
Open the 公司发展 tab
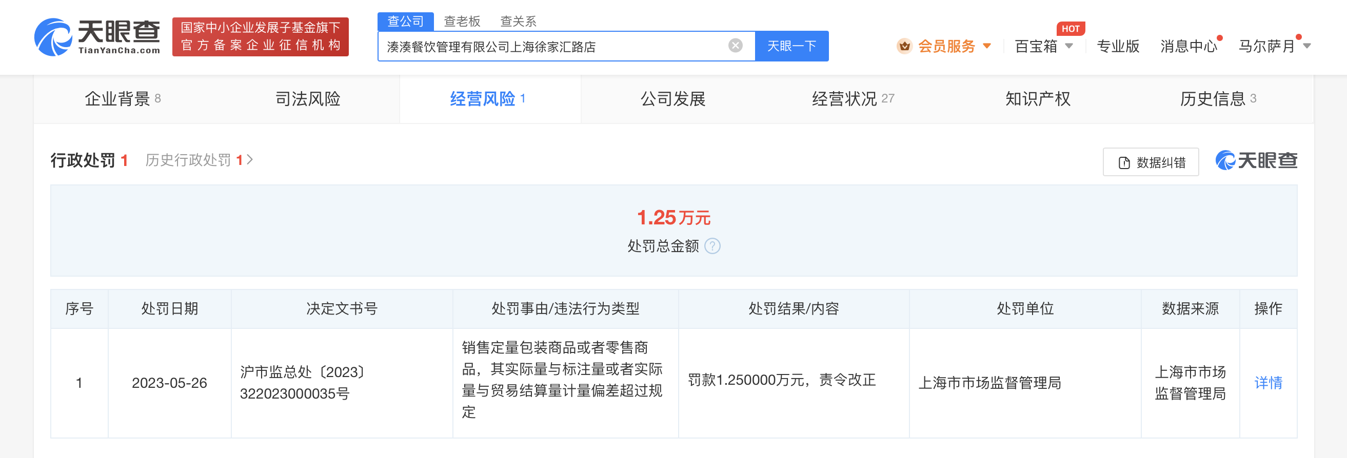[673, 99]
